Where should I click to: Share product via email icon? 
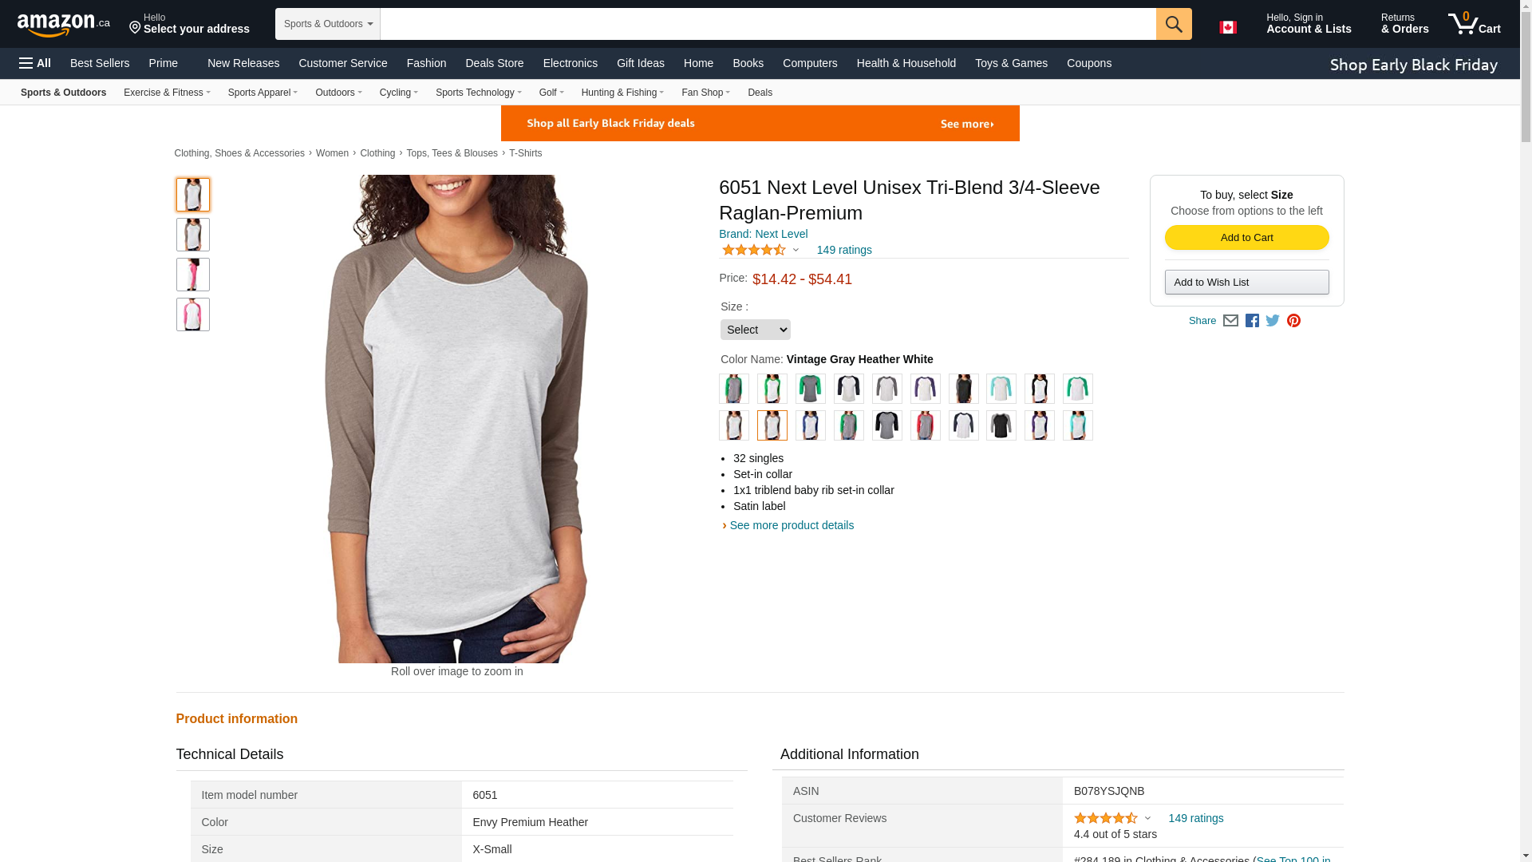[x=1230, y=321]
